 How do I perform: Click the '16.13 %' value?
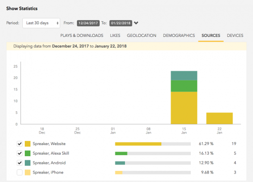click(206, 153)
